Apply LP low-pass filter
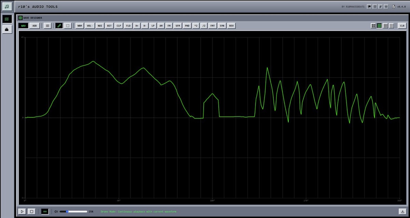This screenshot has height=218, width=410. click(153, 26)
